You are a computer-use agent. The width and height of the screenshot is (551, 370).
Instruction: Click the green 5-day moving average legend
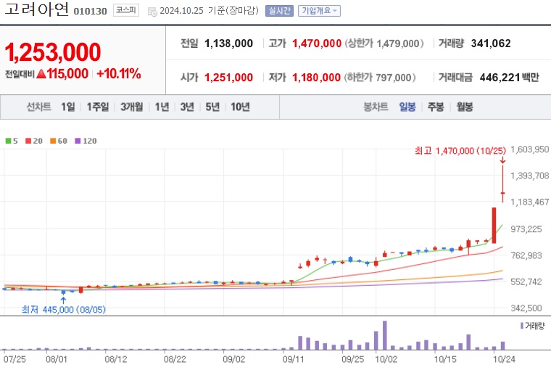tap(12, 141)
